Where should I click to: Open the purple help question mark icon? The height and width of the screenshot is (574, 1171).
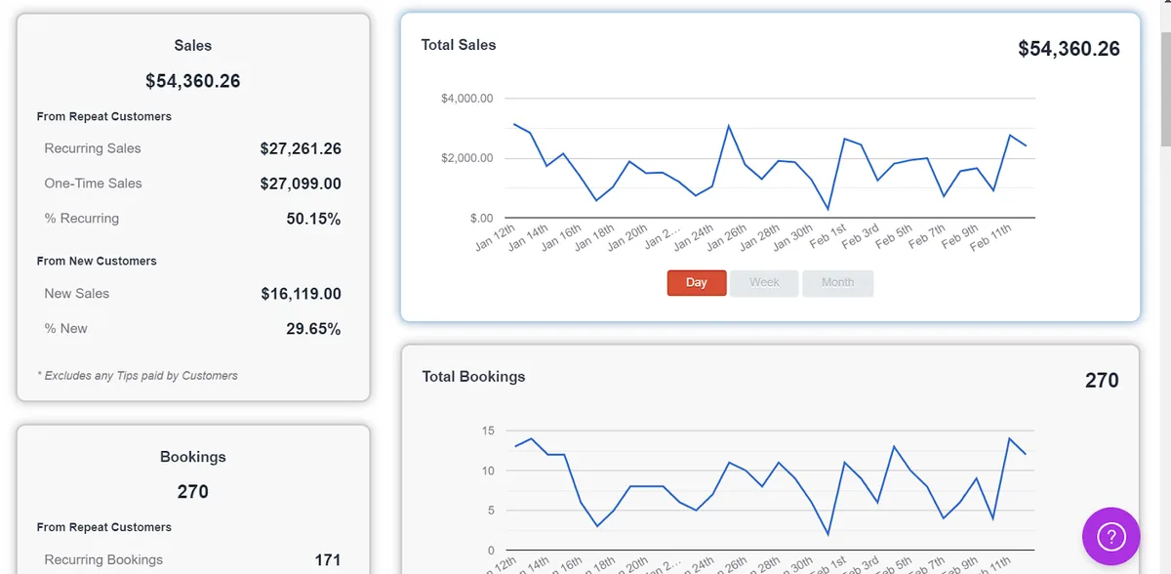pyautogui.click(x=1110, y=536)
